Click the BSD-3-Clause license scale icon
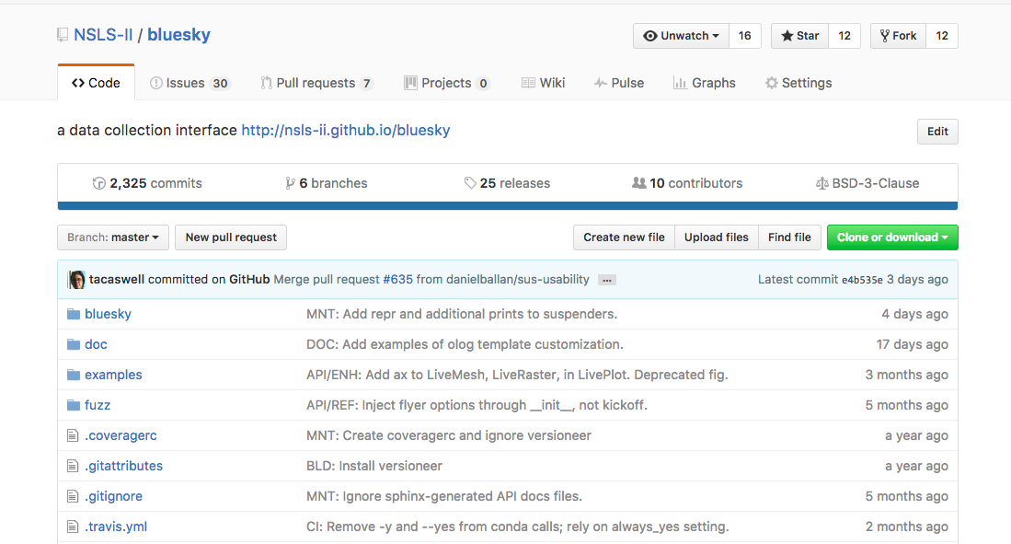The height and width of the screenshot is (544, 1011). tap(821, 183)
